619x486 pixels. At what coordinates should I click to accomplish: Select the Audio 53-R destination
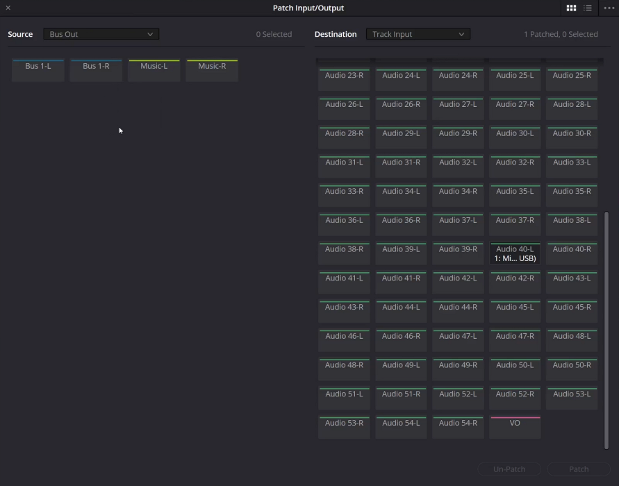(345, 427)
